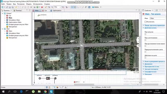Viewport: 167px width, 94px height.
Task: Click the Save toolbar icon
Action: 10,7
